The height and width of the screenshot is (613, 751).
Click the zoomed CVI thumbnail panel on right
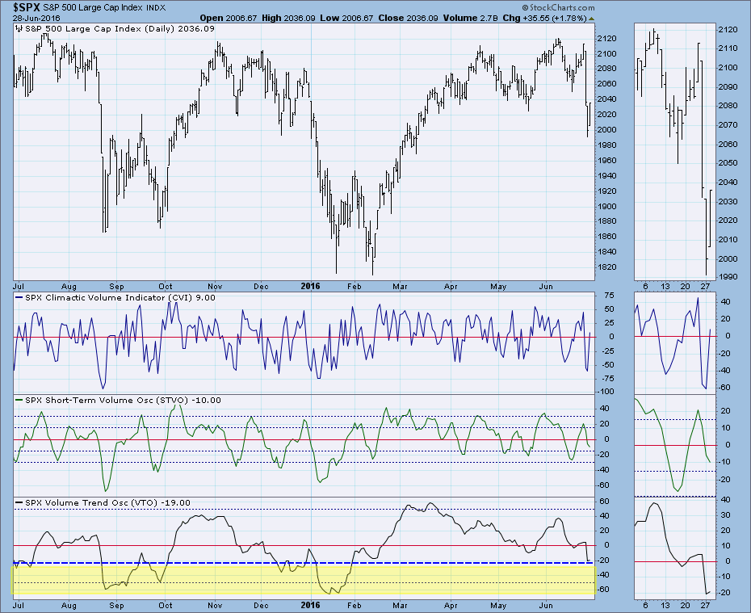pos(672,342)
